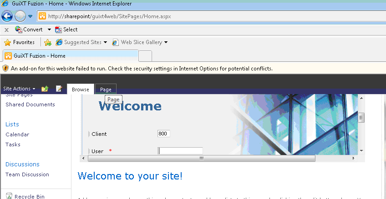Screen dimensions: 386x199
Task: Click the frame vertical scrollbar thumb
Action: point(361,117)
